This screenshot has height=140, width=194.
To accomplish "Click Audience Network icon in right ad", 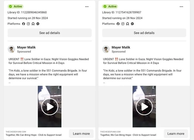I will (x=127, y=24).
